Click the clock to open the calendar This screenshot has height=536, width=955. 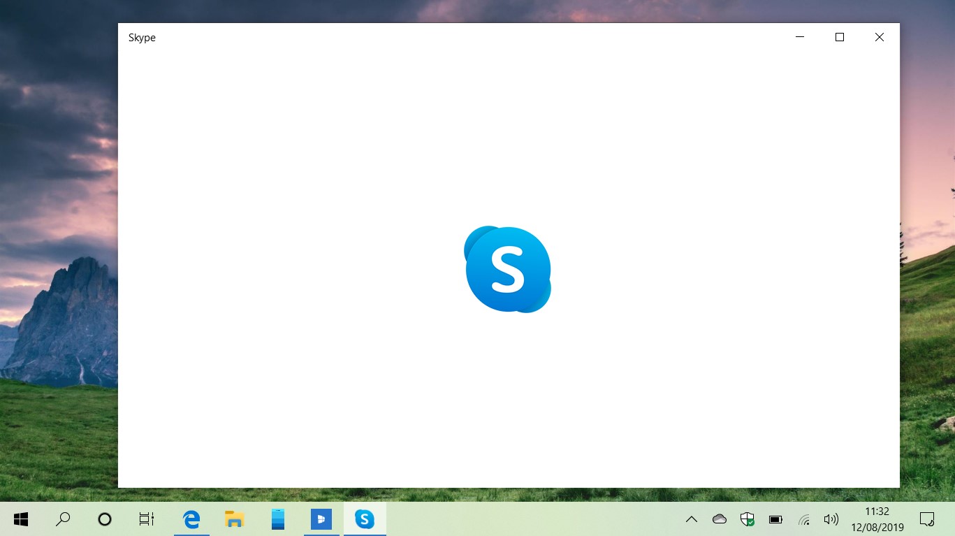(877, 519)
